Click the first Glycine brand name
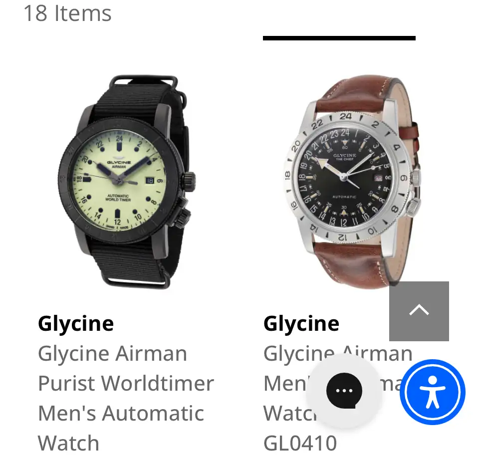Viewport: 479px width, 461px height. click(76, 324)
